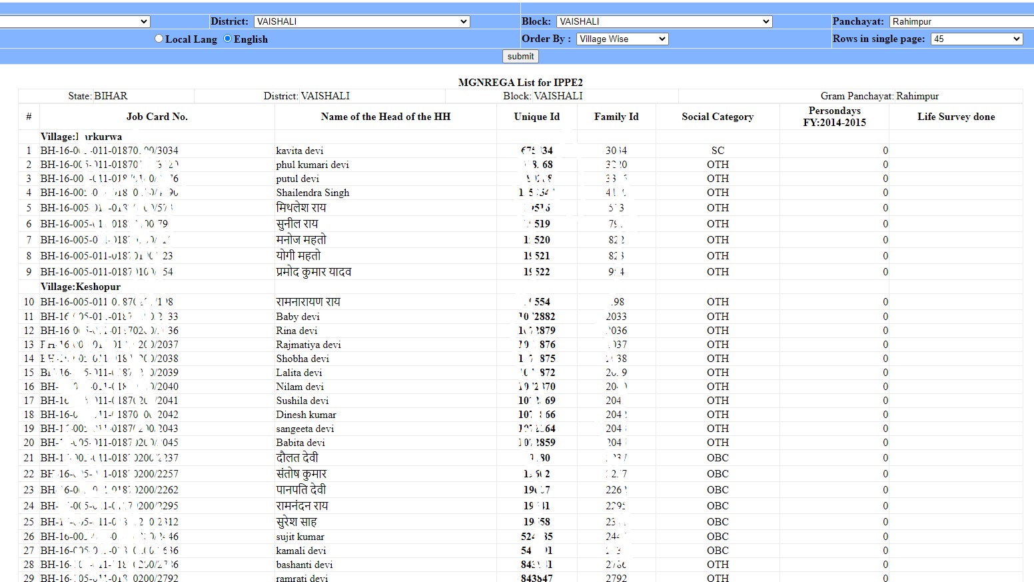Click the Job Card No. column header
This screenshot has height=582, width=1034.
tap(157, 116)
